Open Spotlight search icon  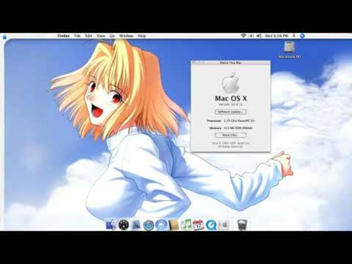tap(302, 36)
